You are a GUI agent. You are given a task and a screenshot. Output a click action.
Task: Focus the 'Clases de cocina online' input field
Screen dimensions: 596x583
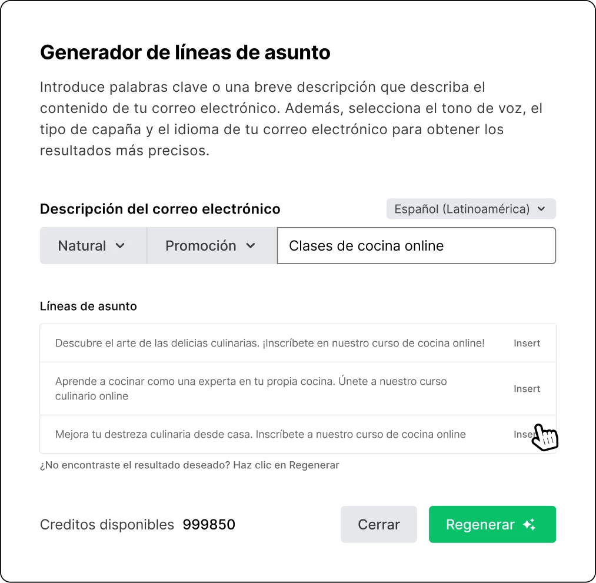point(416,246)
